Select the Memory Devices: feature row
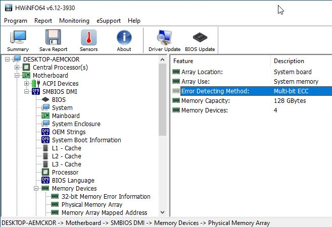Screen dimensions: 332x227 252,110
